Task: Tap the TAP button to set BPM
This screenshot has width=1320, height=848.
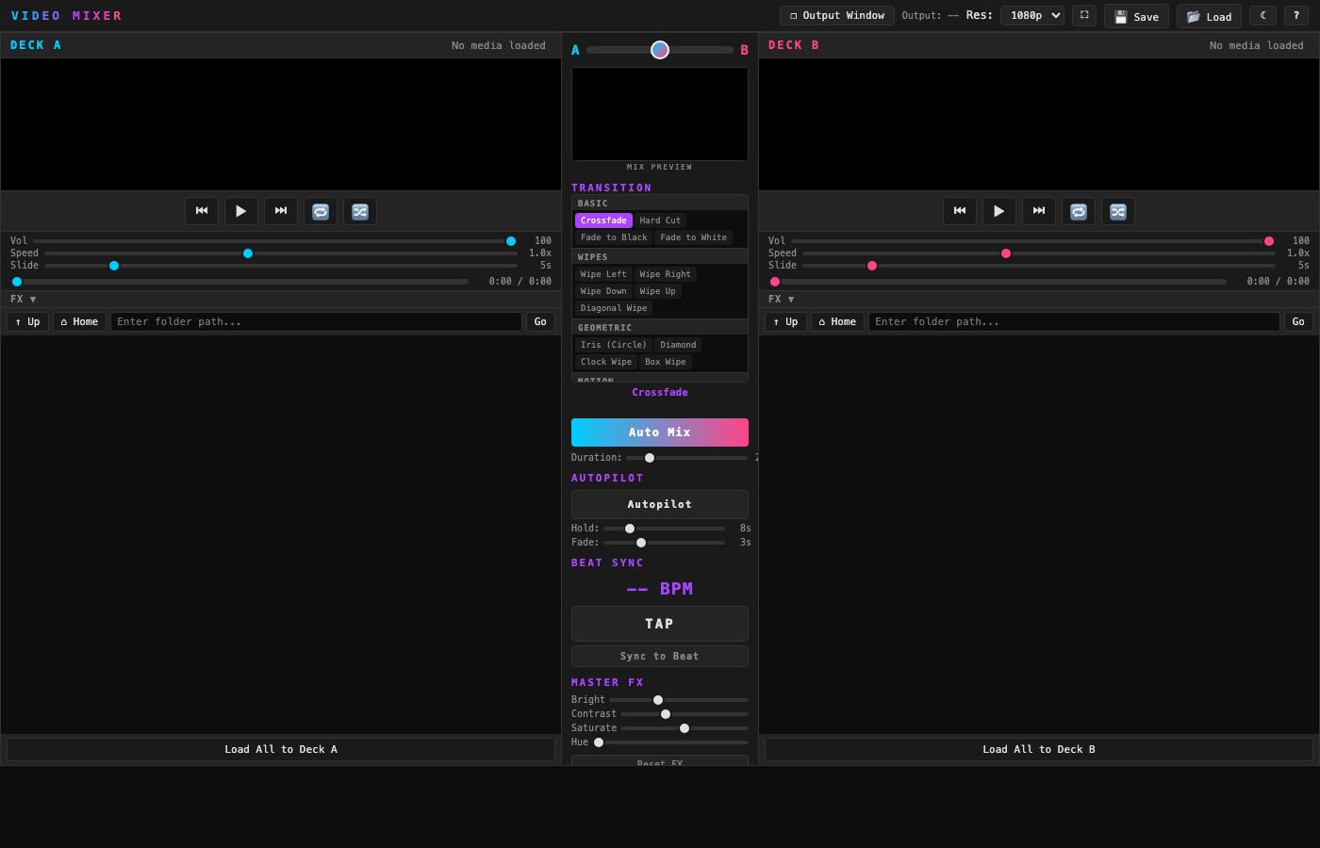Action: pos(660,623)
